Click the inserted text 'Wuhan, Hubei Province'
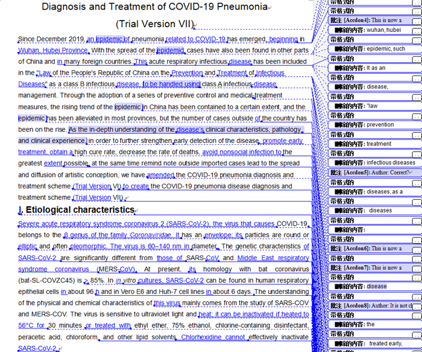The height and width of the screenshot is (352, 422). (x=53, y=51)
